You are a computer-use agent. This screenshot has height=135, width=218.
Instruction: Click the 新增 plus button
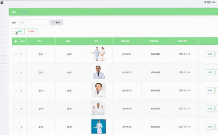18,32
